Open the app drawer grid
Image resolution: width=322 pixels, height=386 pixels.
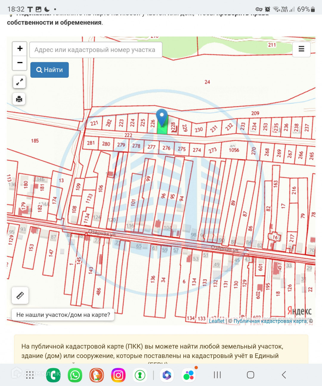[30, 375]
